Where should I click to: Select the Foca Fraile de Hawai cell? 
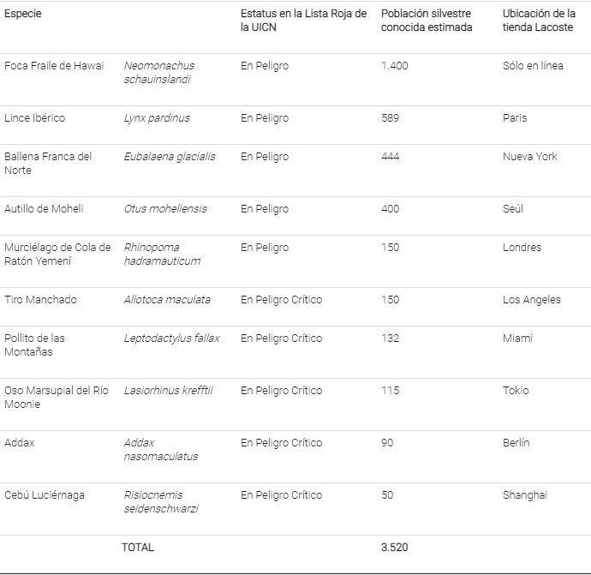coord(54,66)
